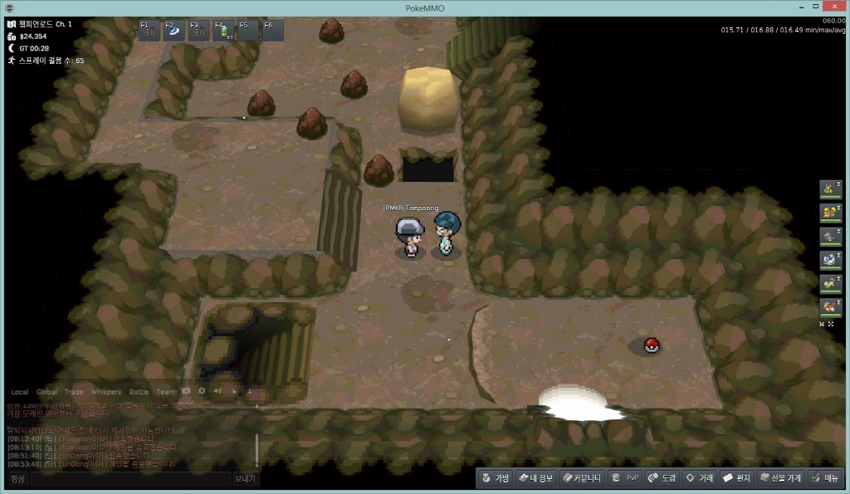Viewport: 850px width, 494px height.
Task: Select the last Pokémon in party sidebar
Action: coord(828,307)
